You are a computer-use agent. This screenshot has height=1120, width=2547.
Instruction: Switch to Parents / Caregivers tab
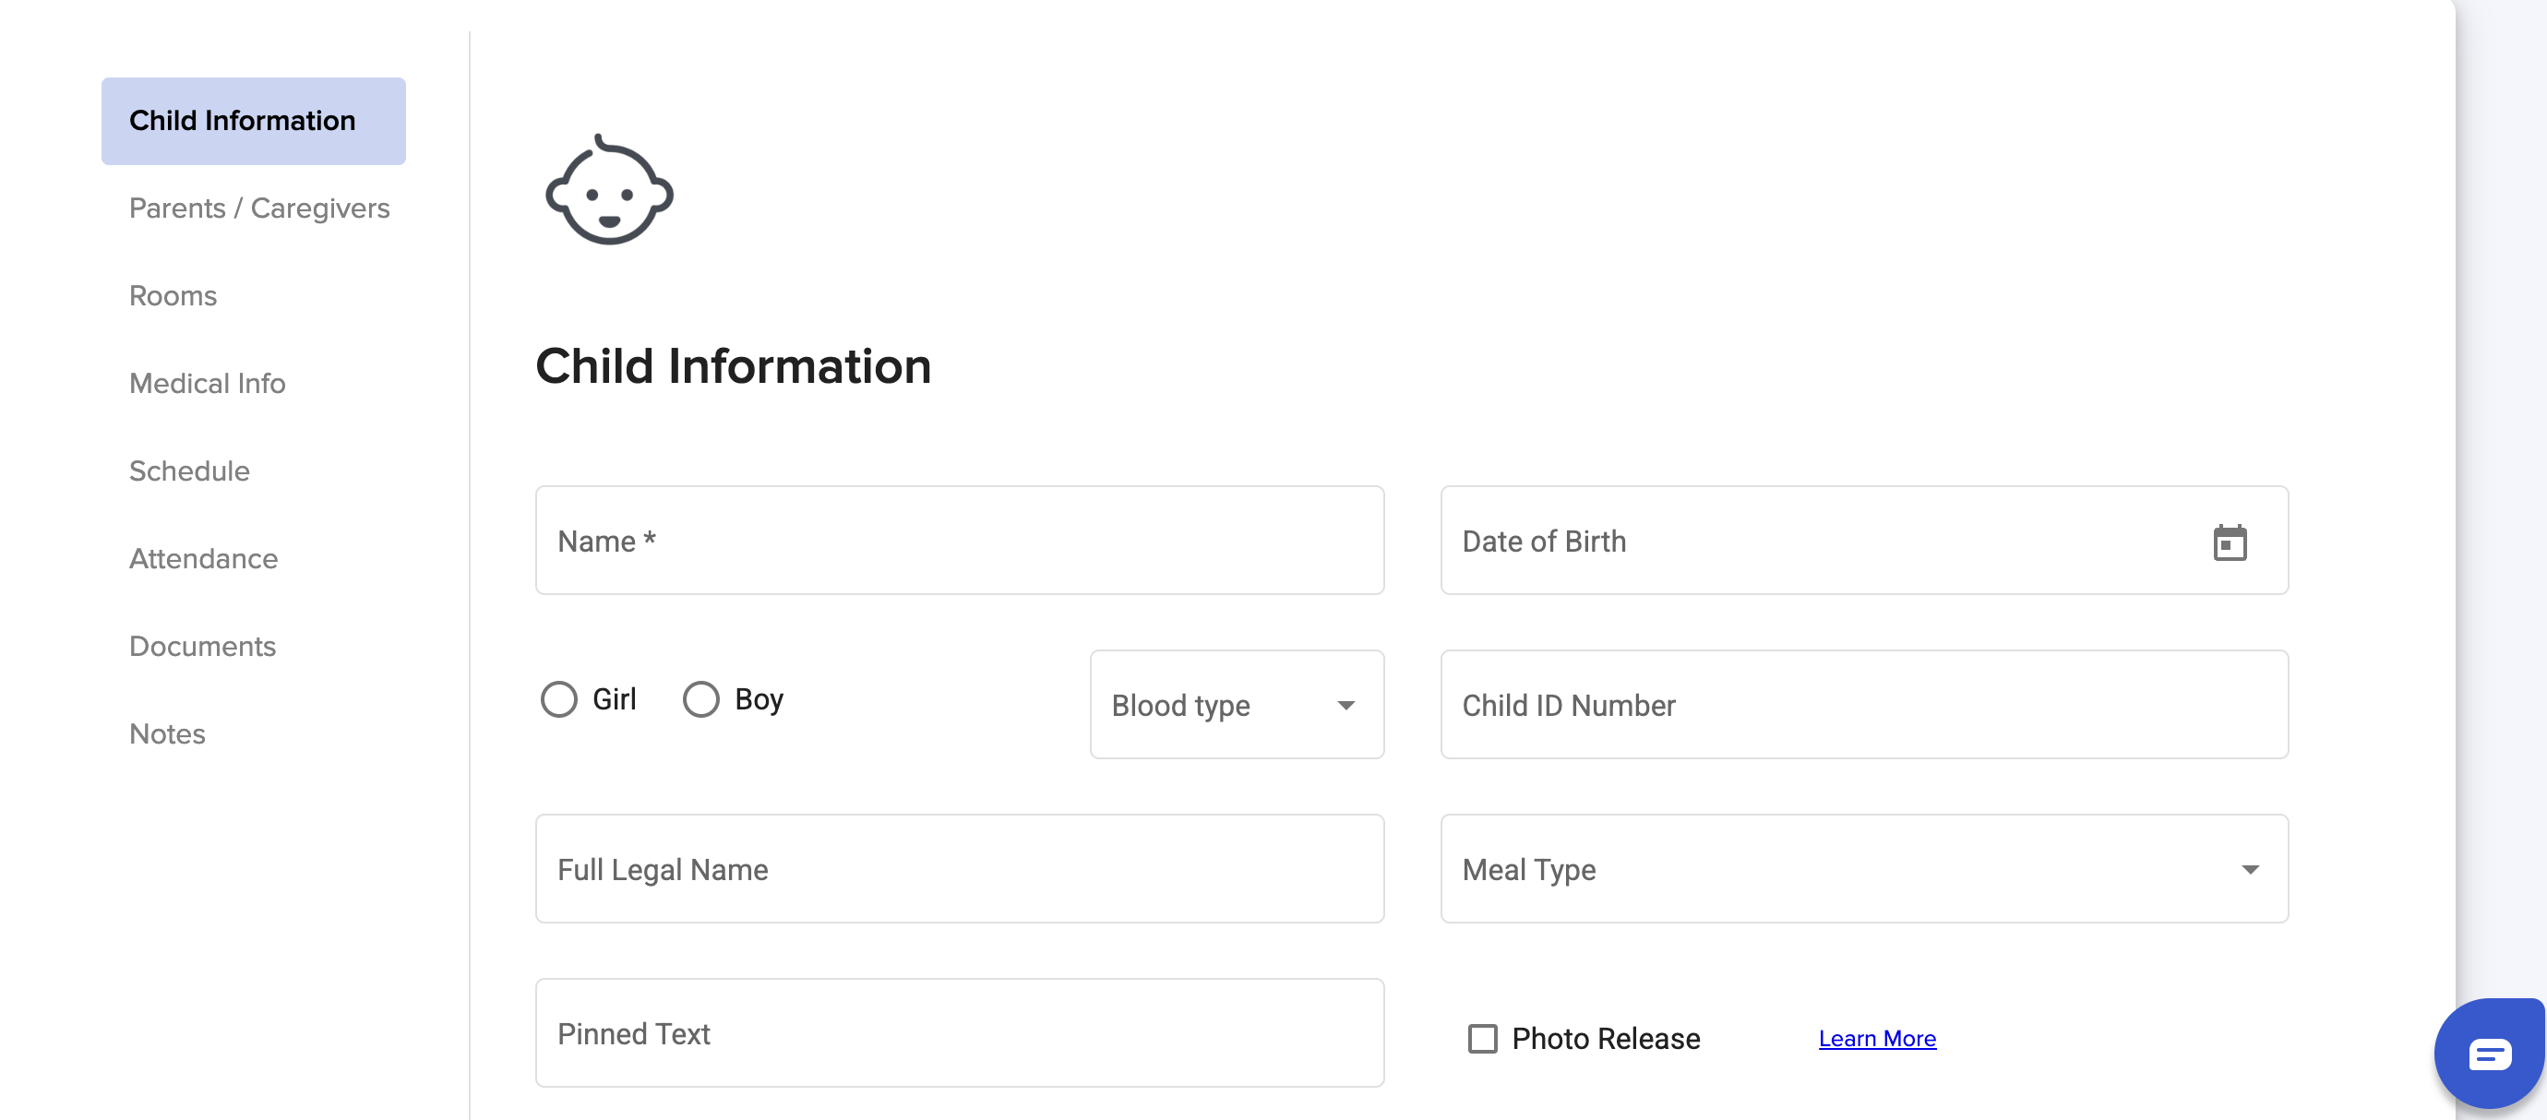coord(259,208)
